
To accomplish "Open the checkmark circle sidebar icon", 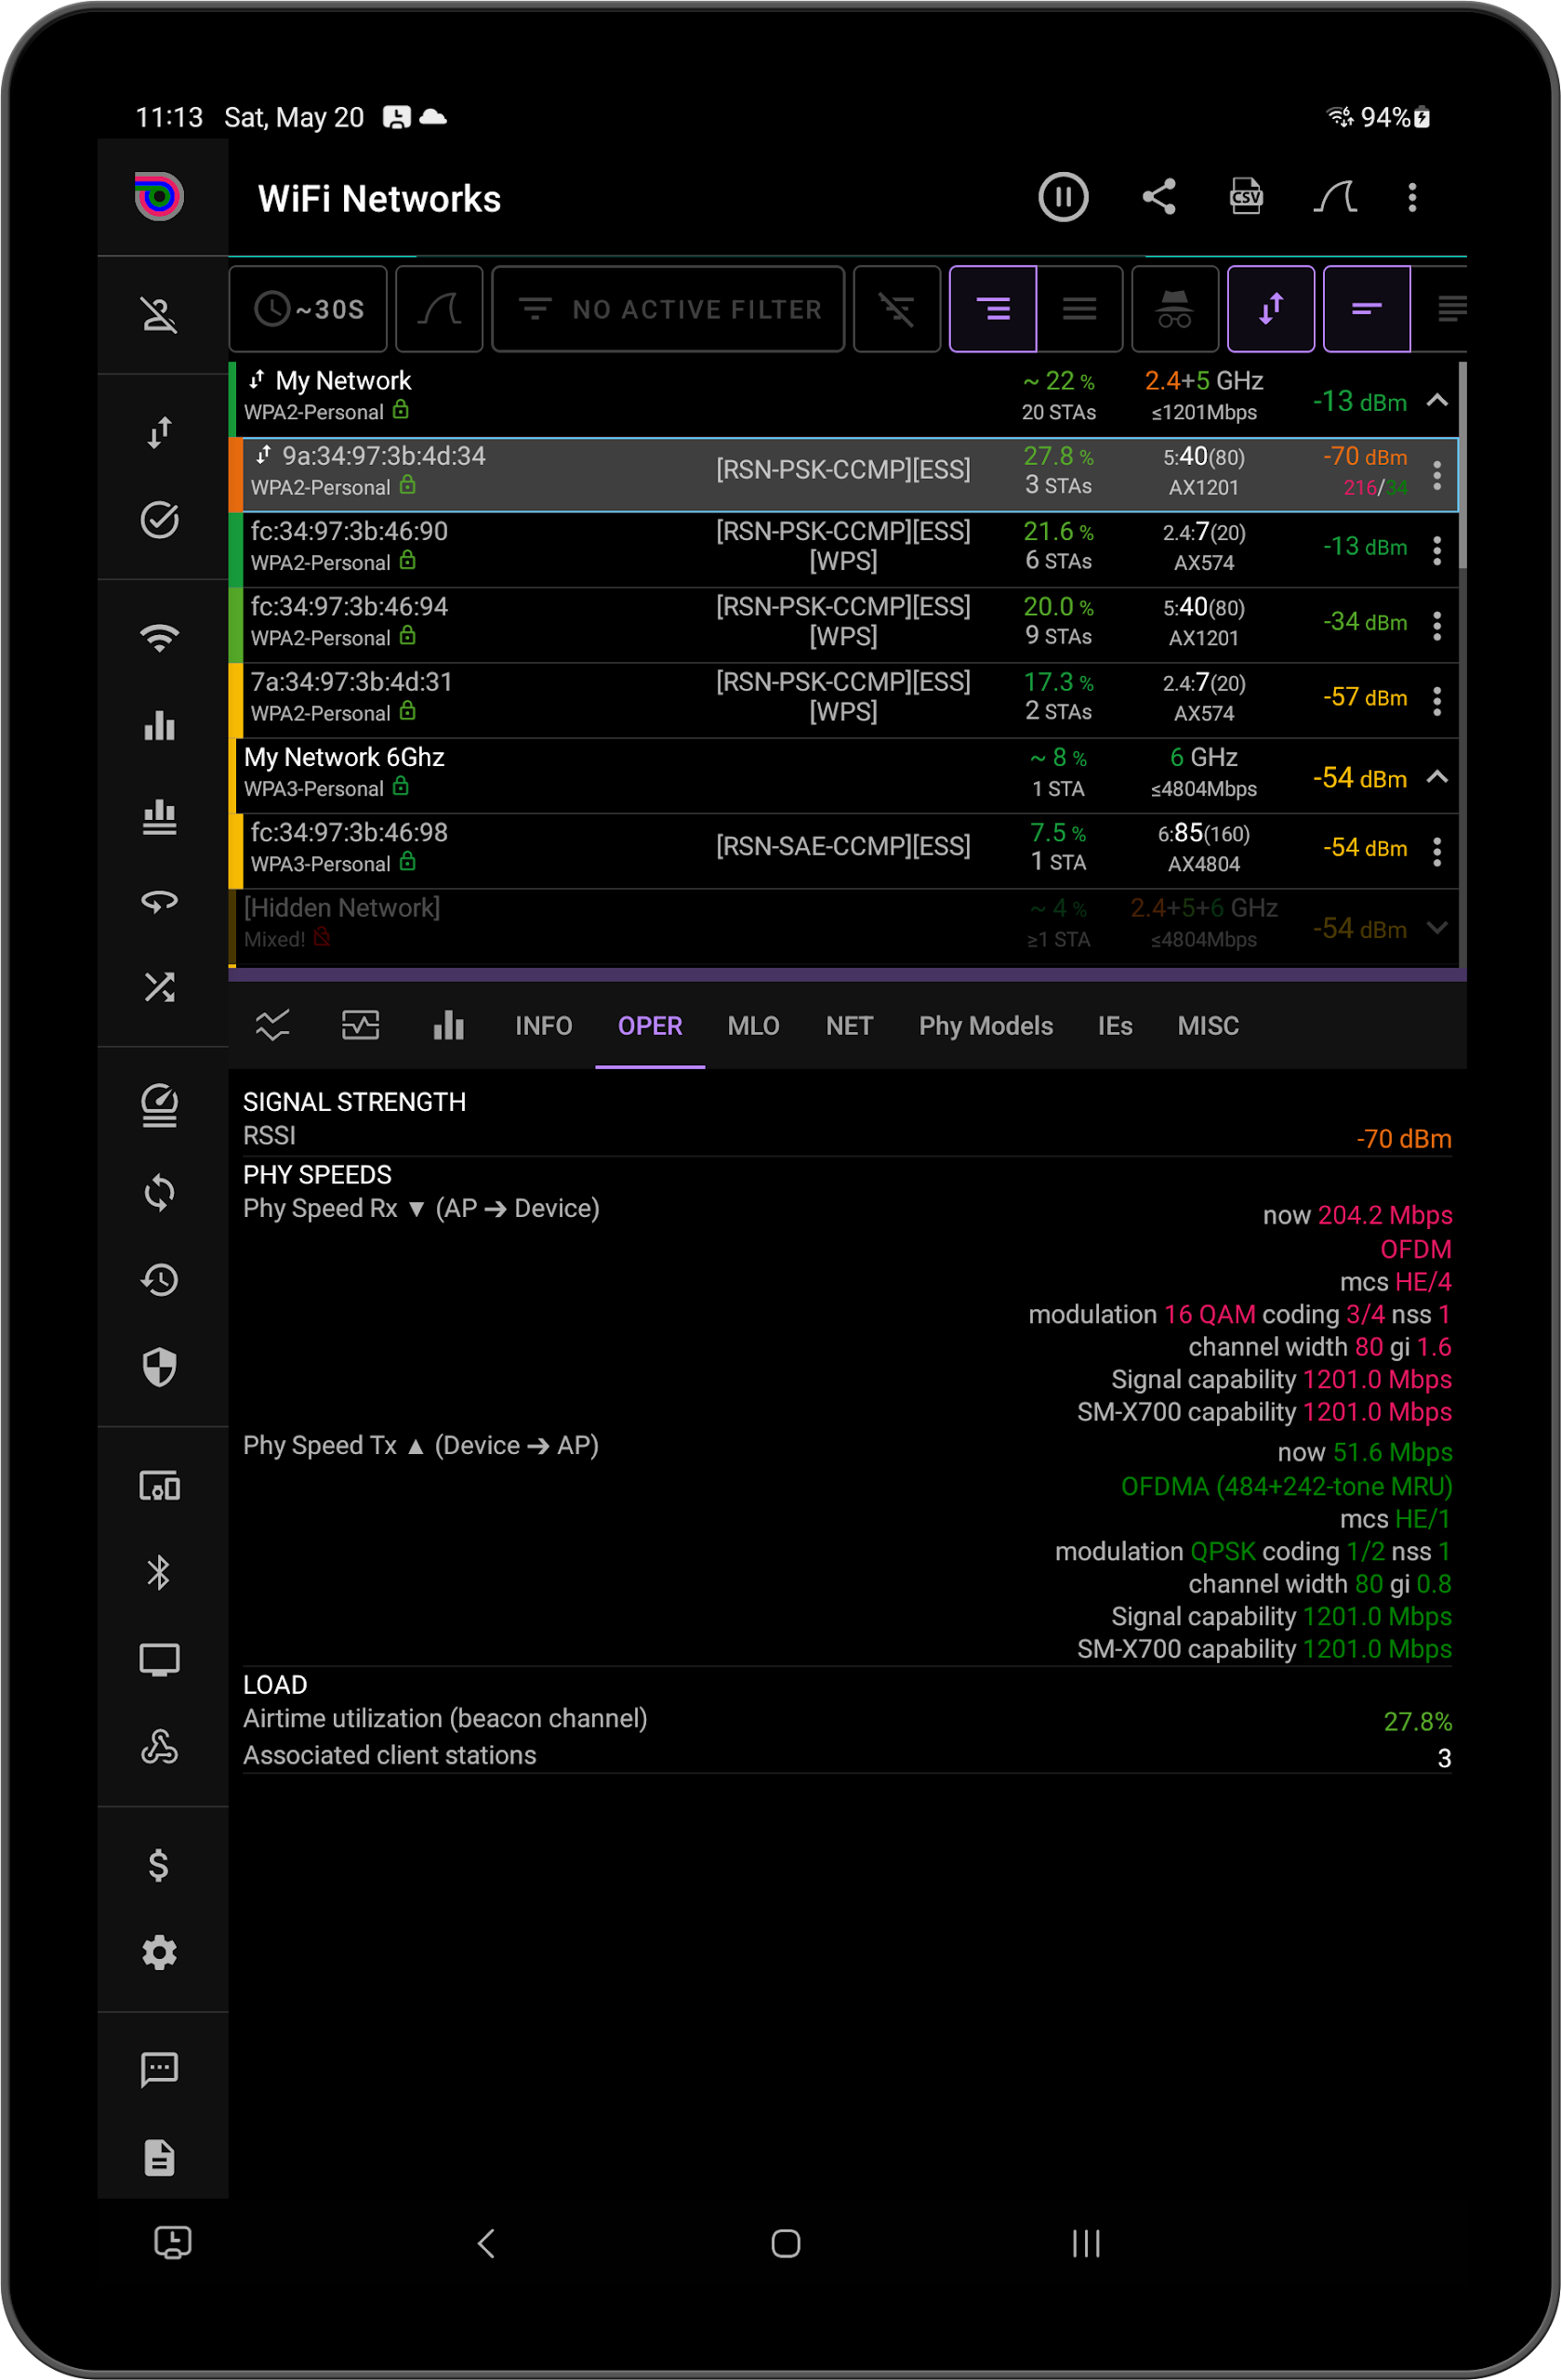I will pyautogui.click(x=159, y=520).
